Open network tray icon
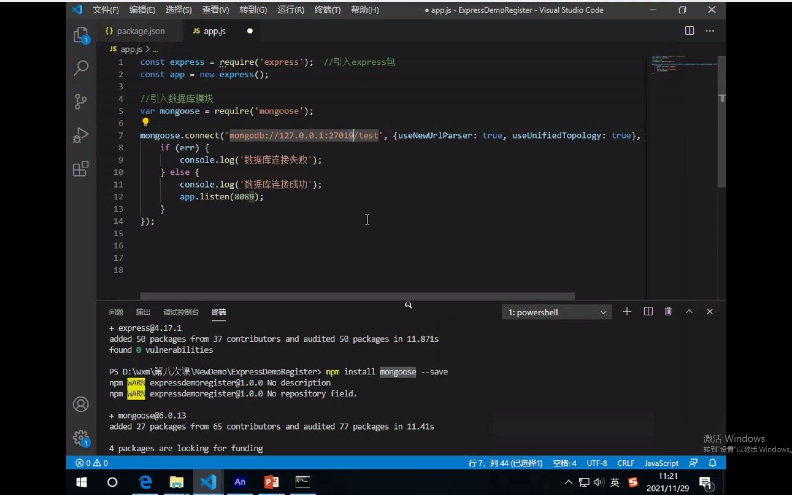This screenshot has width=792, height=495. click(584, 482)
